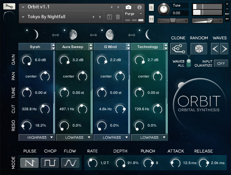The image size is (231, 175).
Task: Click the link arrows between Aura Sweep and G Wind
Action: pyautogui.click(x=93, y=35)
